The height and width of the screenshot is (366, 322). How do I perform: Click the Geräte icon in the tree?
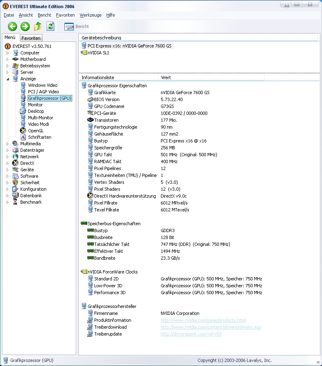coord(15,170)
